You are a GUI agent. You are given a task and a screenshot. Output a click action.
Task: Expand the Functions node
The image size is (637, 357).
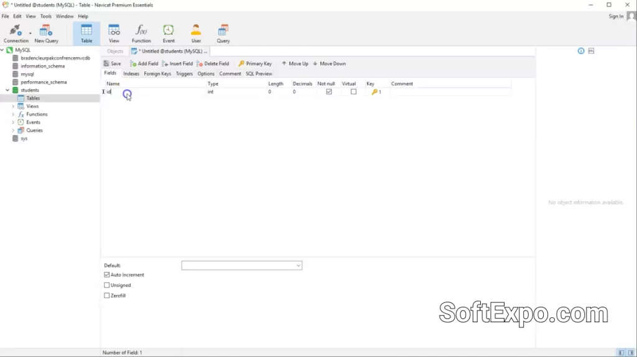(13, 114)
